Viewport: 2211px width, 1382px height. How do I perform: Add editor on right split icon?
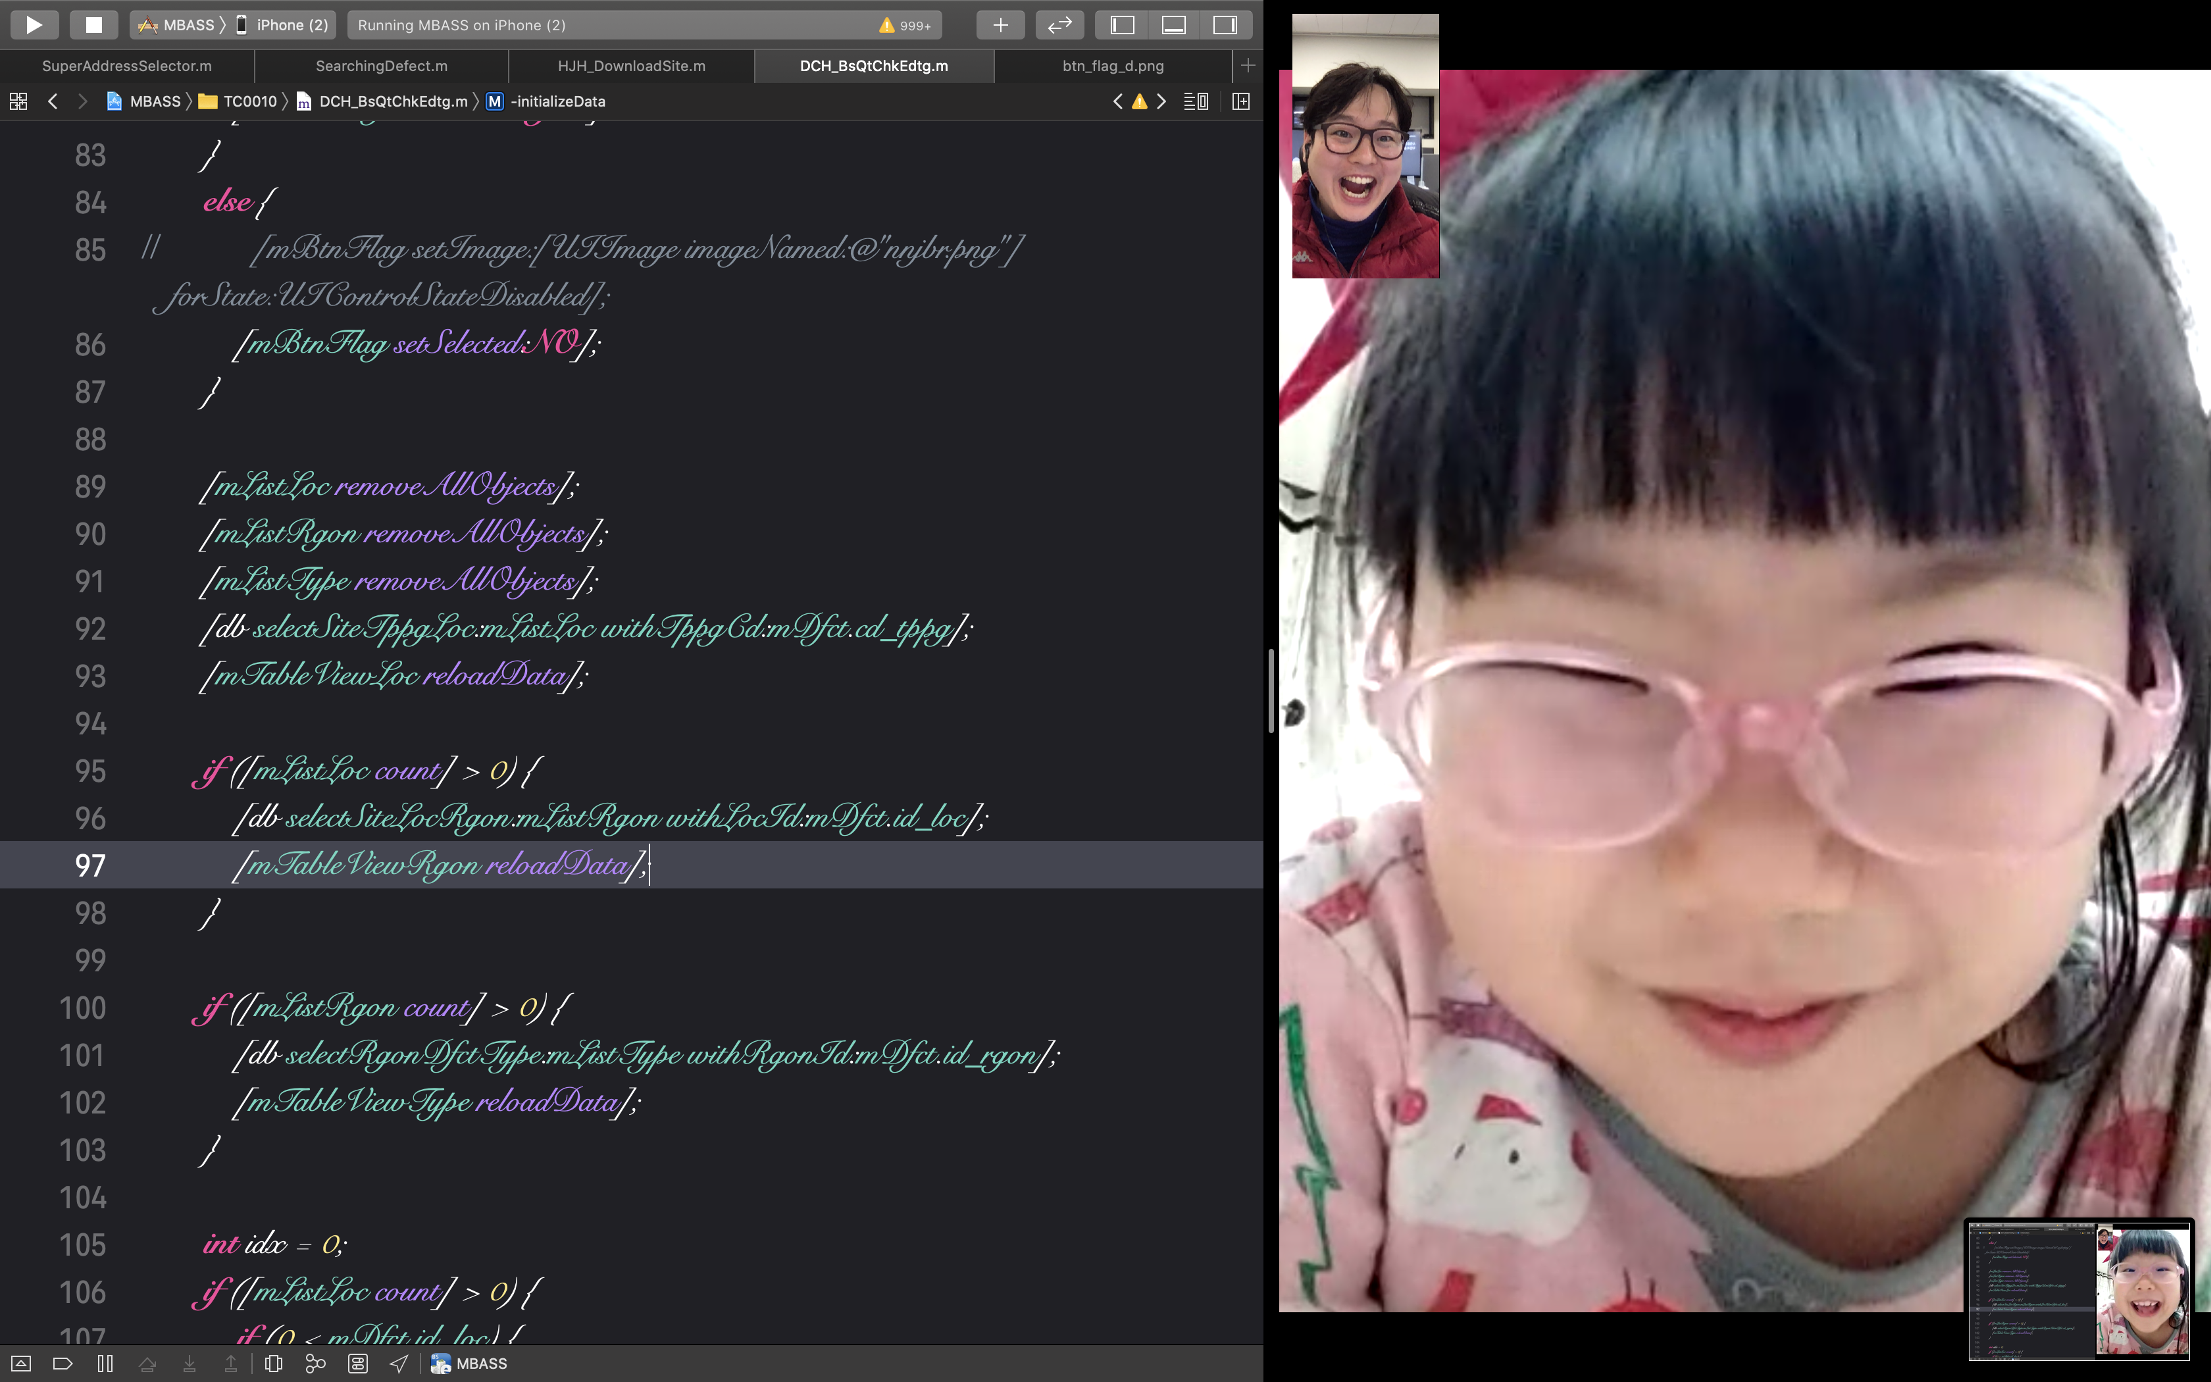pos(1240,101)
